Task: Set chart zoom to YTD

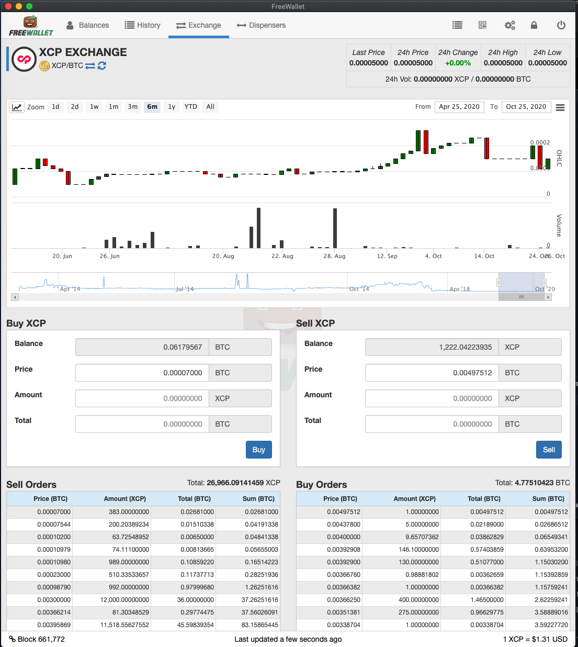Action: click(x=191, y=107)
